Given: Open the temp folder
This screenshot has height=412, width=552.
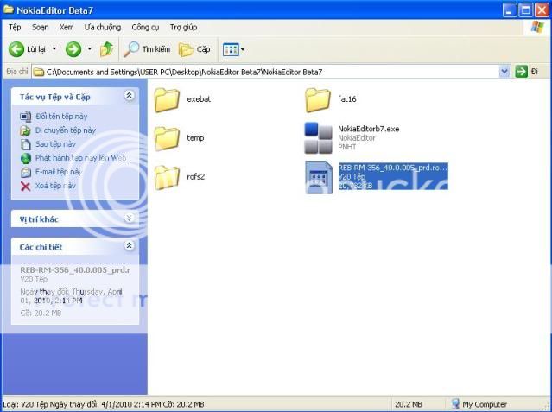Looking at the screenshot, I should 167,138.
